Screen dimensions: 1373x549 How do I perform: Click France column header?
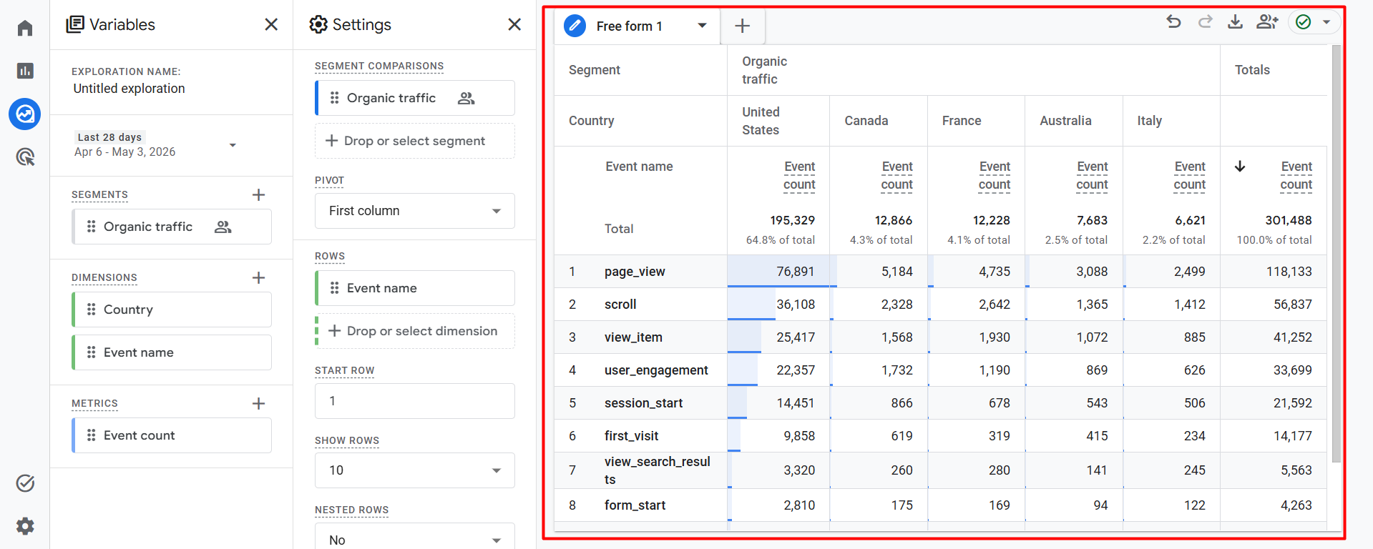click(961, 121)
